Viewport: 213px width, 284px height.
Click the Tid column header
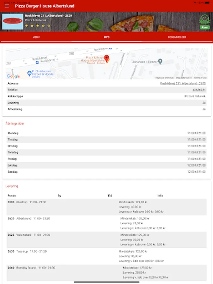tap(110, 196)
